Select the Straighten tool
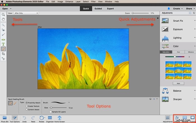Image resolution: width=196 pixels, height=123 pixels. (x=3, y=39)
